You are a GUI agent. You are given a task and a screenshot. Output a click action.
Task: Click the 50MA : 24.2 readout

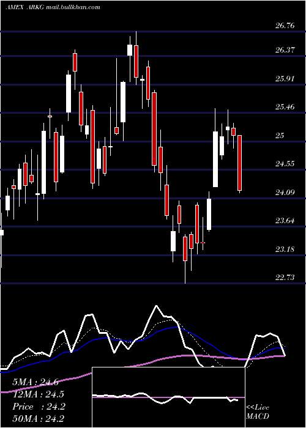(39, 418)
